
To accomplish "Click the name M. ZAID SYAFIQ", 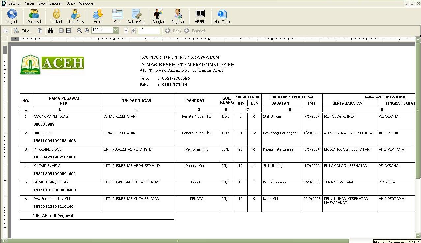I will point(47,166).
